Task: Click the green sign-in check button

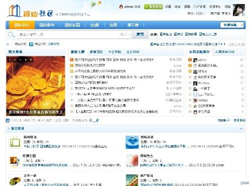Action: point(153,7)
